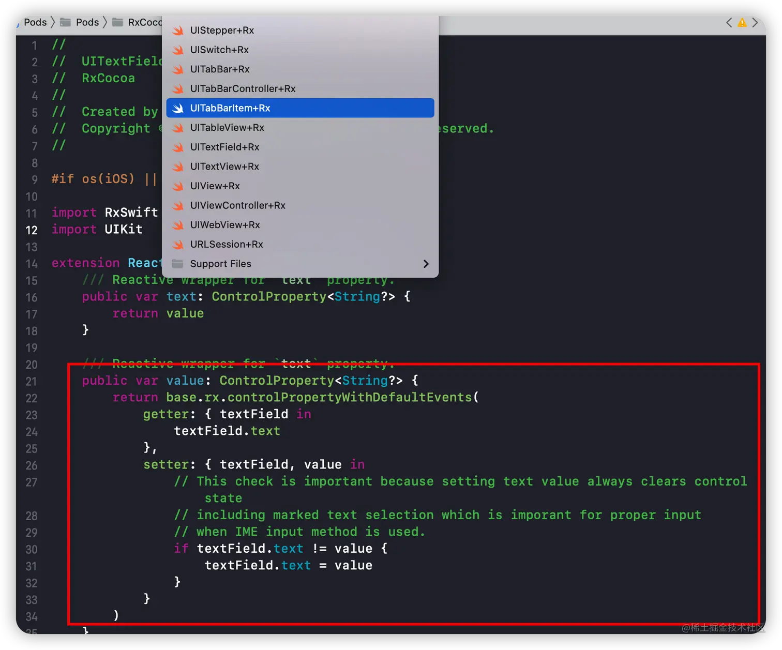The image size is (782, 650).
Task: Click line number 21 in the gutter
Action: pyautogui.click(x=32, y=382)
